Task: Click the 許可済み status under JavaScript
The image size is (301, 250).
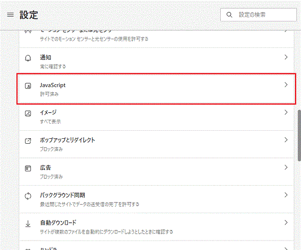Action: point(49,94)
